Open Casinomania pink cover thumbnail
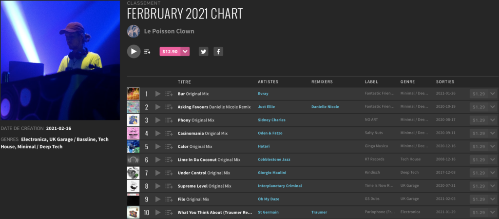The image size is (499, 219). coord(134,133)
